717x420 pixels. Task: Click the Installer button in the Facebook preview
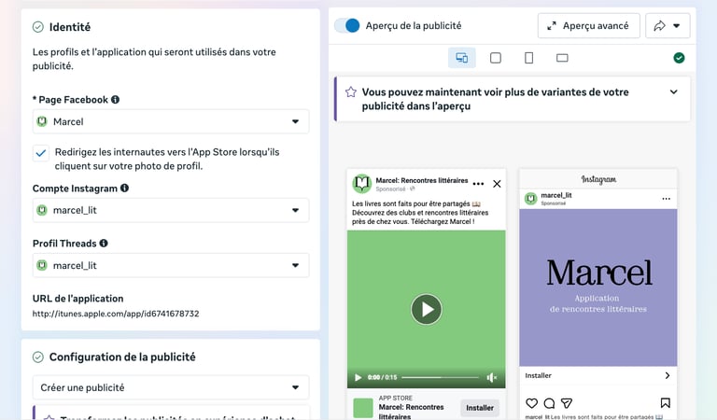point(480,408)
